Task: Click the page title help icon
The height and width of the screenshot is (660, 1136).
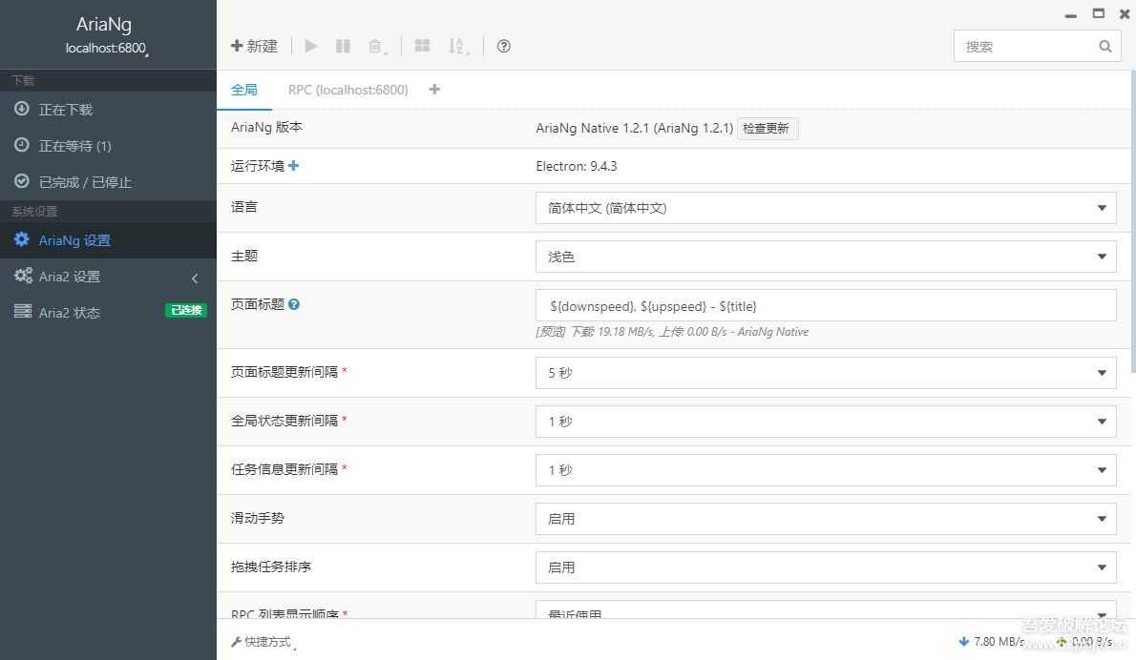Action: pos(294,305)
